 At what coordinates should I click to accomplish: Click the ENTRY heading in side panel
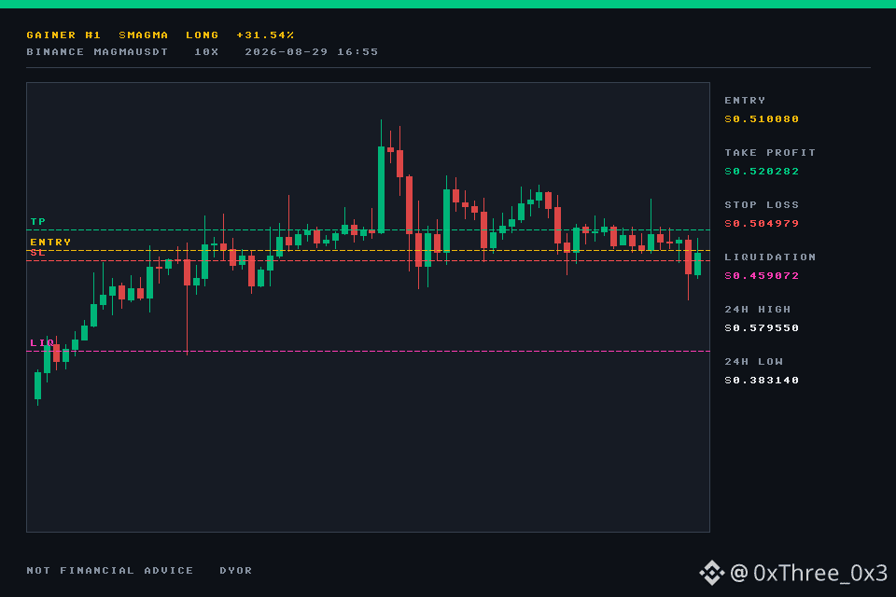point(745,101)
